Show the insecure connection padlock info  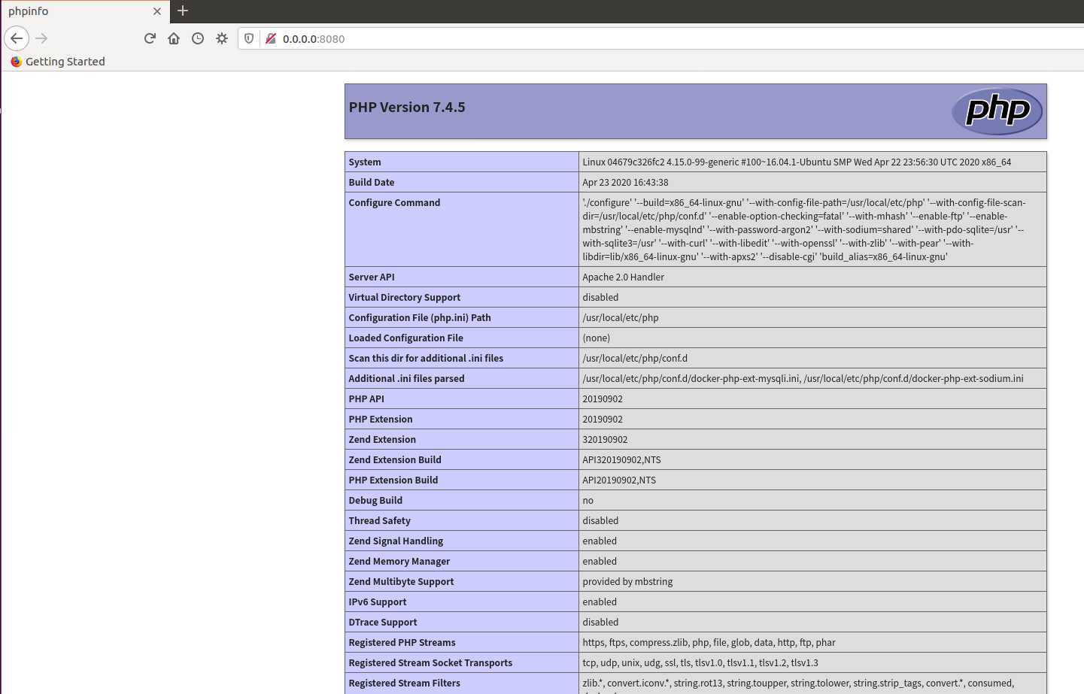tap(271, 38)
